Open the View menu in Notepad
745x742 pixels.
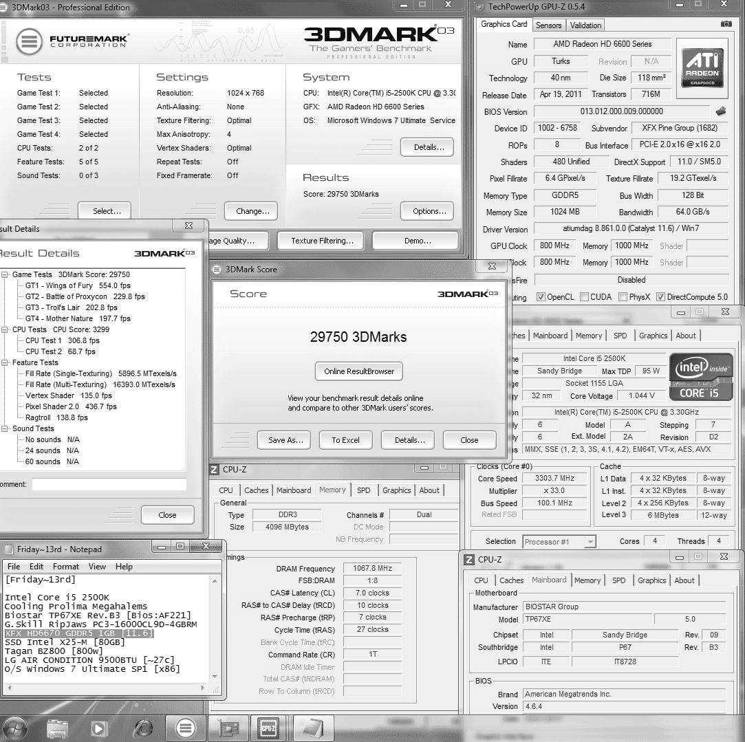[97, 566]
